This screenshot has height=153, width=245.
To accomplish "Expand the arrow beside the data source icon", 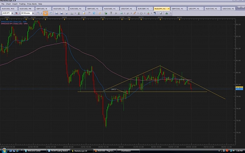I will (x=20, y=13).
